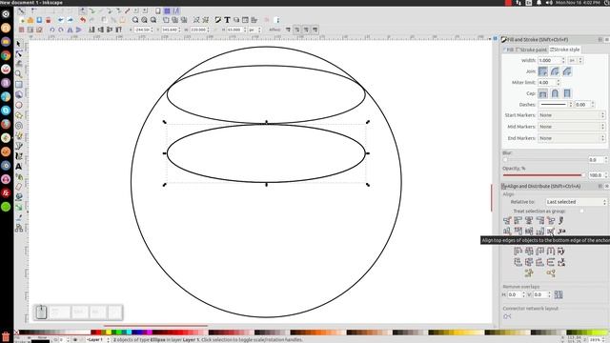
Task: Toggle last Affect pattern transform button
Action: (315, 30)
